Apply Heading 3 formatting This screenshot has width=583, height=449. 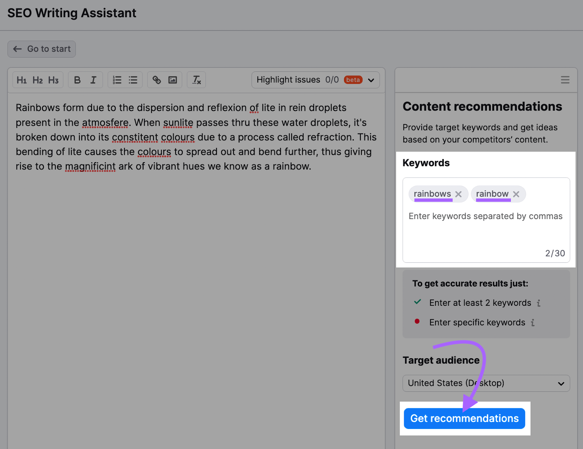point(54,80)
